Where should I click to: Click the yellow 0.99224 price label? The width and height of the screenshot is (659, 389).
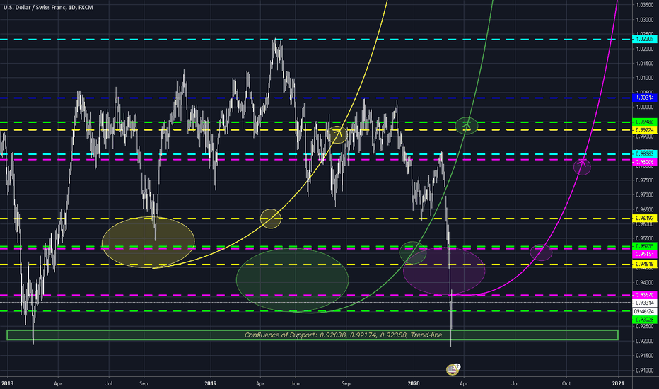[x=644, y=130]
